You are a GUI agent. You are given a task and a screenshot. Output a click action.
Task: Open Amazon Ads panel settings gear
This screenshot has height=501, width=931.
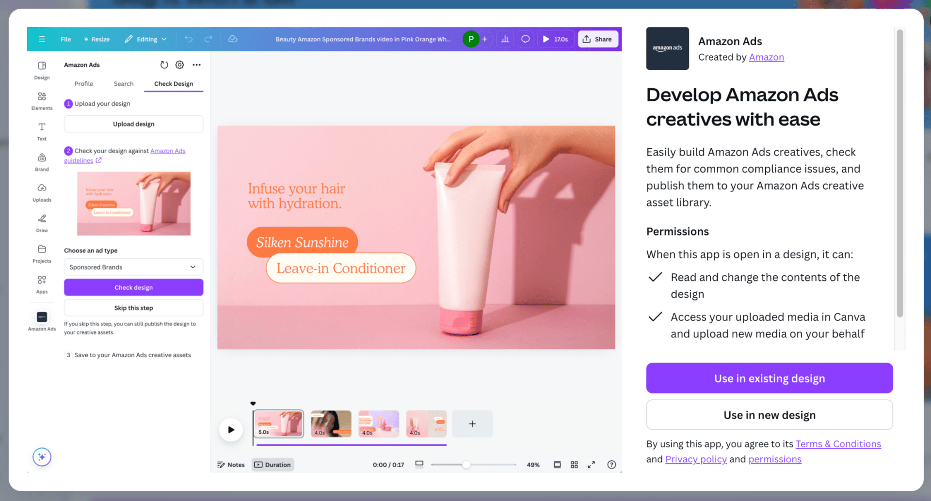[x=180, y=65]
